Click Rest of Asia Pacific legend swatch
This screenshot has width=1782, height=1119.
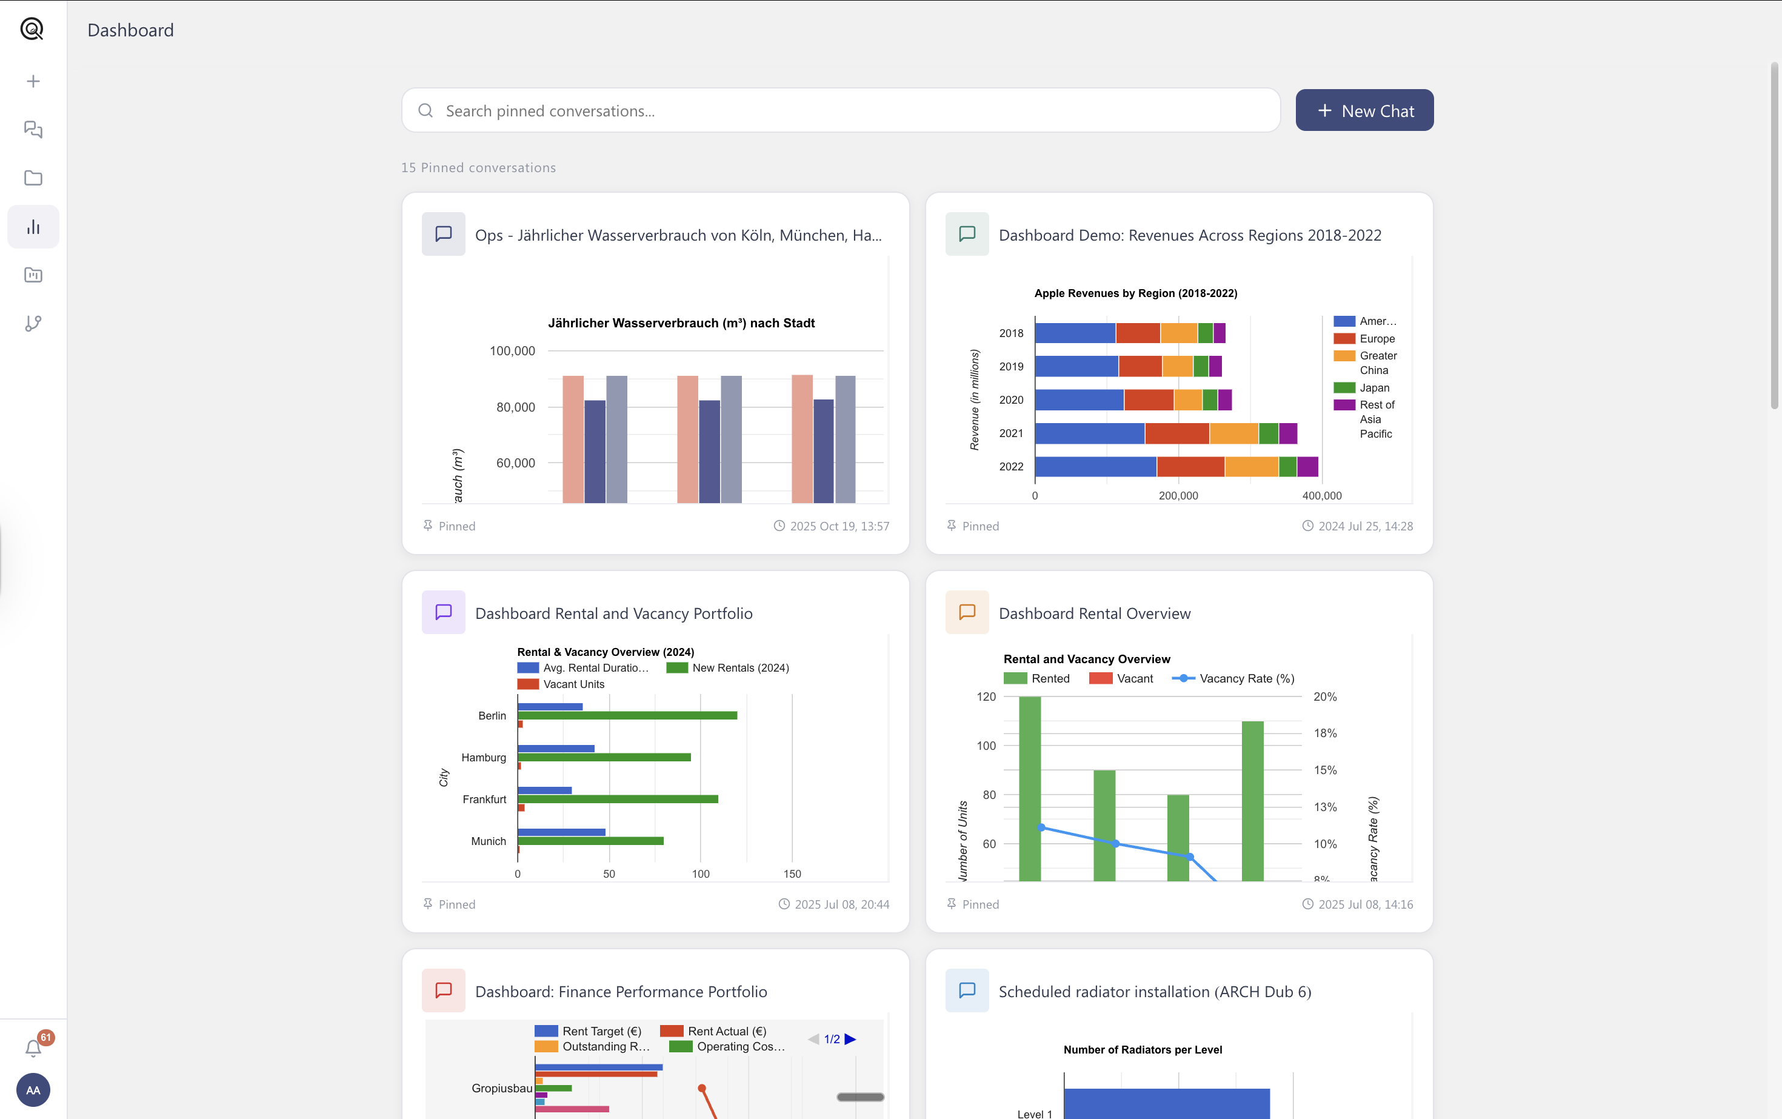1344,405
